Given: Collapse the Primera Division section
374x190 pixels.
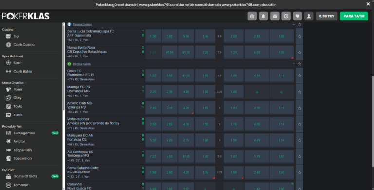Looking at the screenshot, I should (294, 24).
